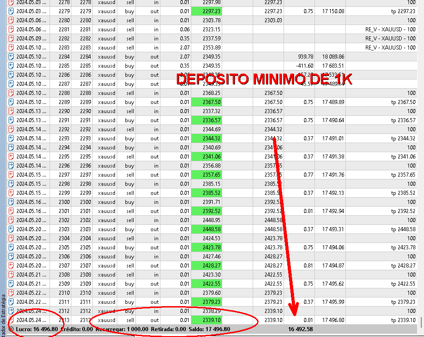Click the deal icon in row 2281
Screen dimensions: 424x337
[x=11, y=30]
